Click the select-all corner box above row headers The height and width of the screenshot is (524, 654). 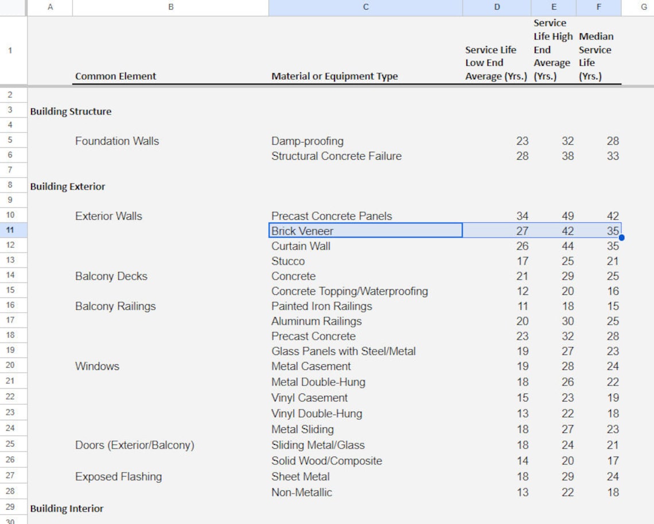[13, 7]
